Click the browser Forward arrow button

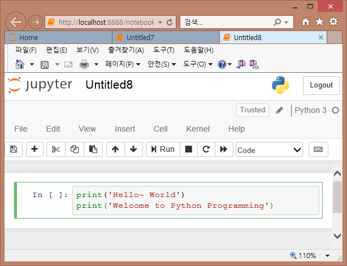(x=36, y=22)
